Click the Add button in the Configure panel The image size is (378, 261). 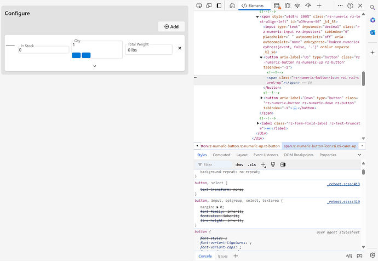pyautogui.click(x=171, y=26)
